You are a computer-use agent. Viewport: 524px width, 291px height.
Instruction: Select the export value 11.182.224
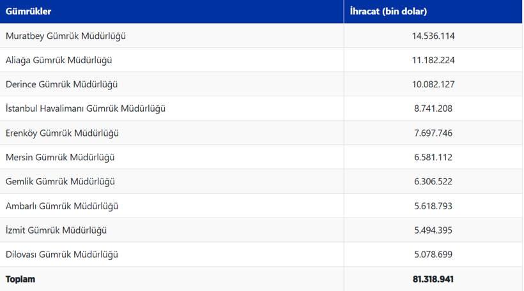(x=433, y=60)
